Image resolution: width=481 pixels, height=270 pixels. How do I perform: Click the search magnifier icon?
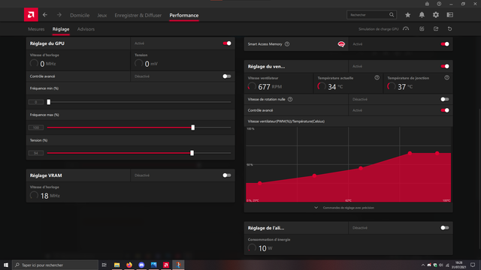click(392, 15)
